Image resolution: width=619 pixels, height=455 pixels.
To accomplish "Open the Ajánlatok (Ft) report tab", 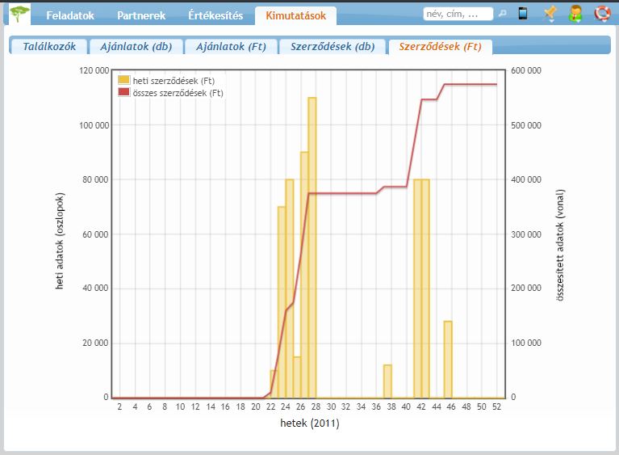I will (231, 46).
